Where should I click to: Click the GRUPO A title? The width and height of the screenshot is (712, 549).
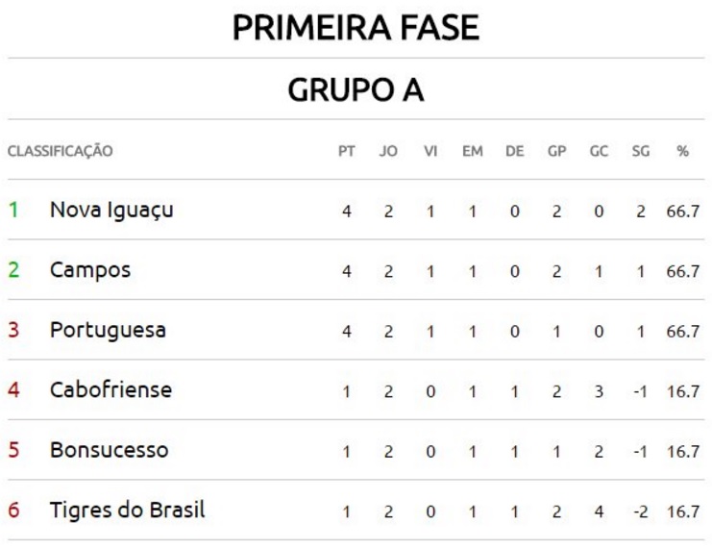(356, 90)
